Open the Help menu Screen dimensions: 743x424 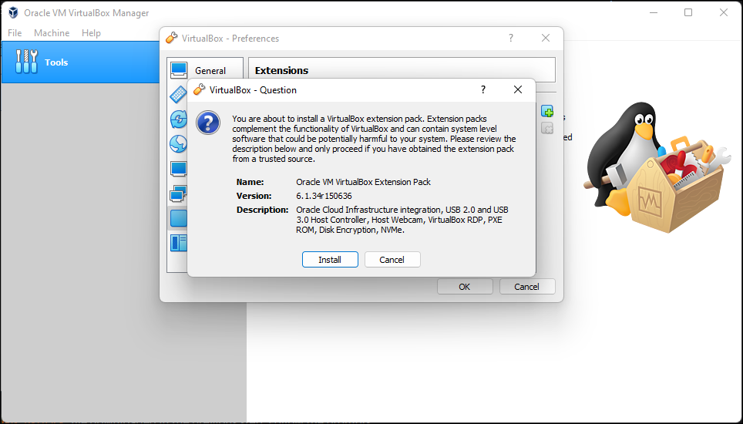91,33
